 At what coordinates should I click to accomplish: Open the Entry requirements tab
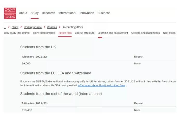click(x=44, y=33)
